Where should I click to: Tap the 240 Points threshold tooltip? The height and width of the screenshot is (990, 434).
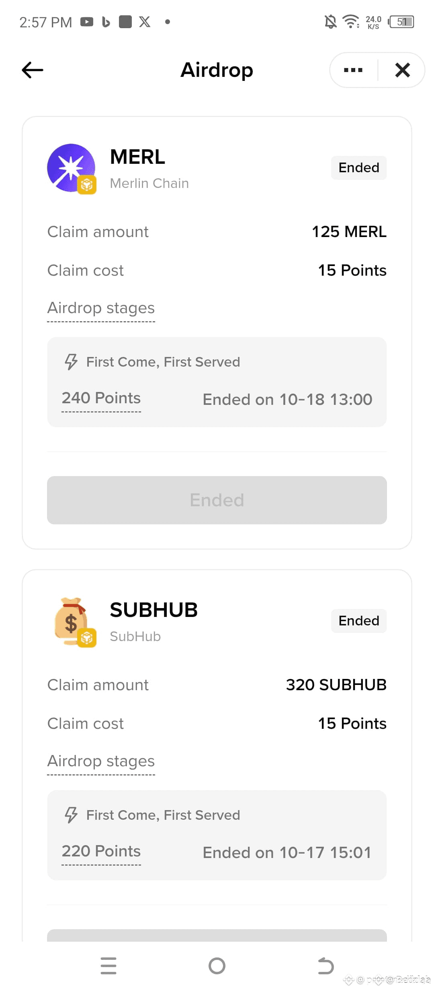101,398
